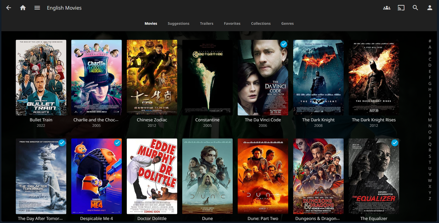Open The Dark Knight Rises poster
Screen dimensions: 439x223
click(374, 78)
